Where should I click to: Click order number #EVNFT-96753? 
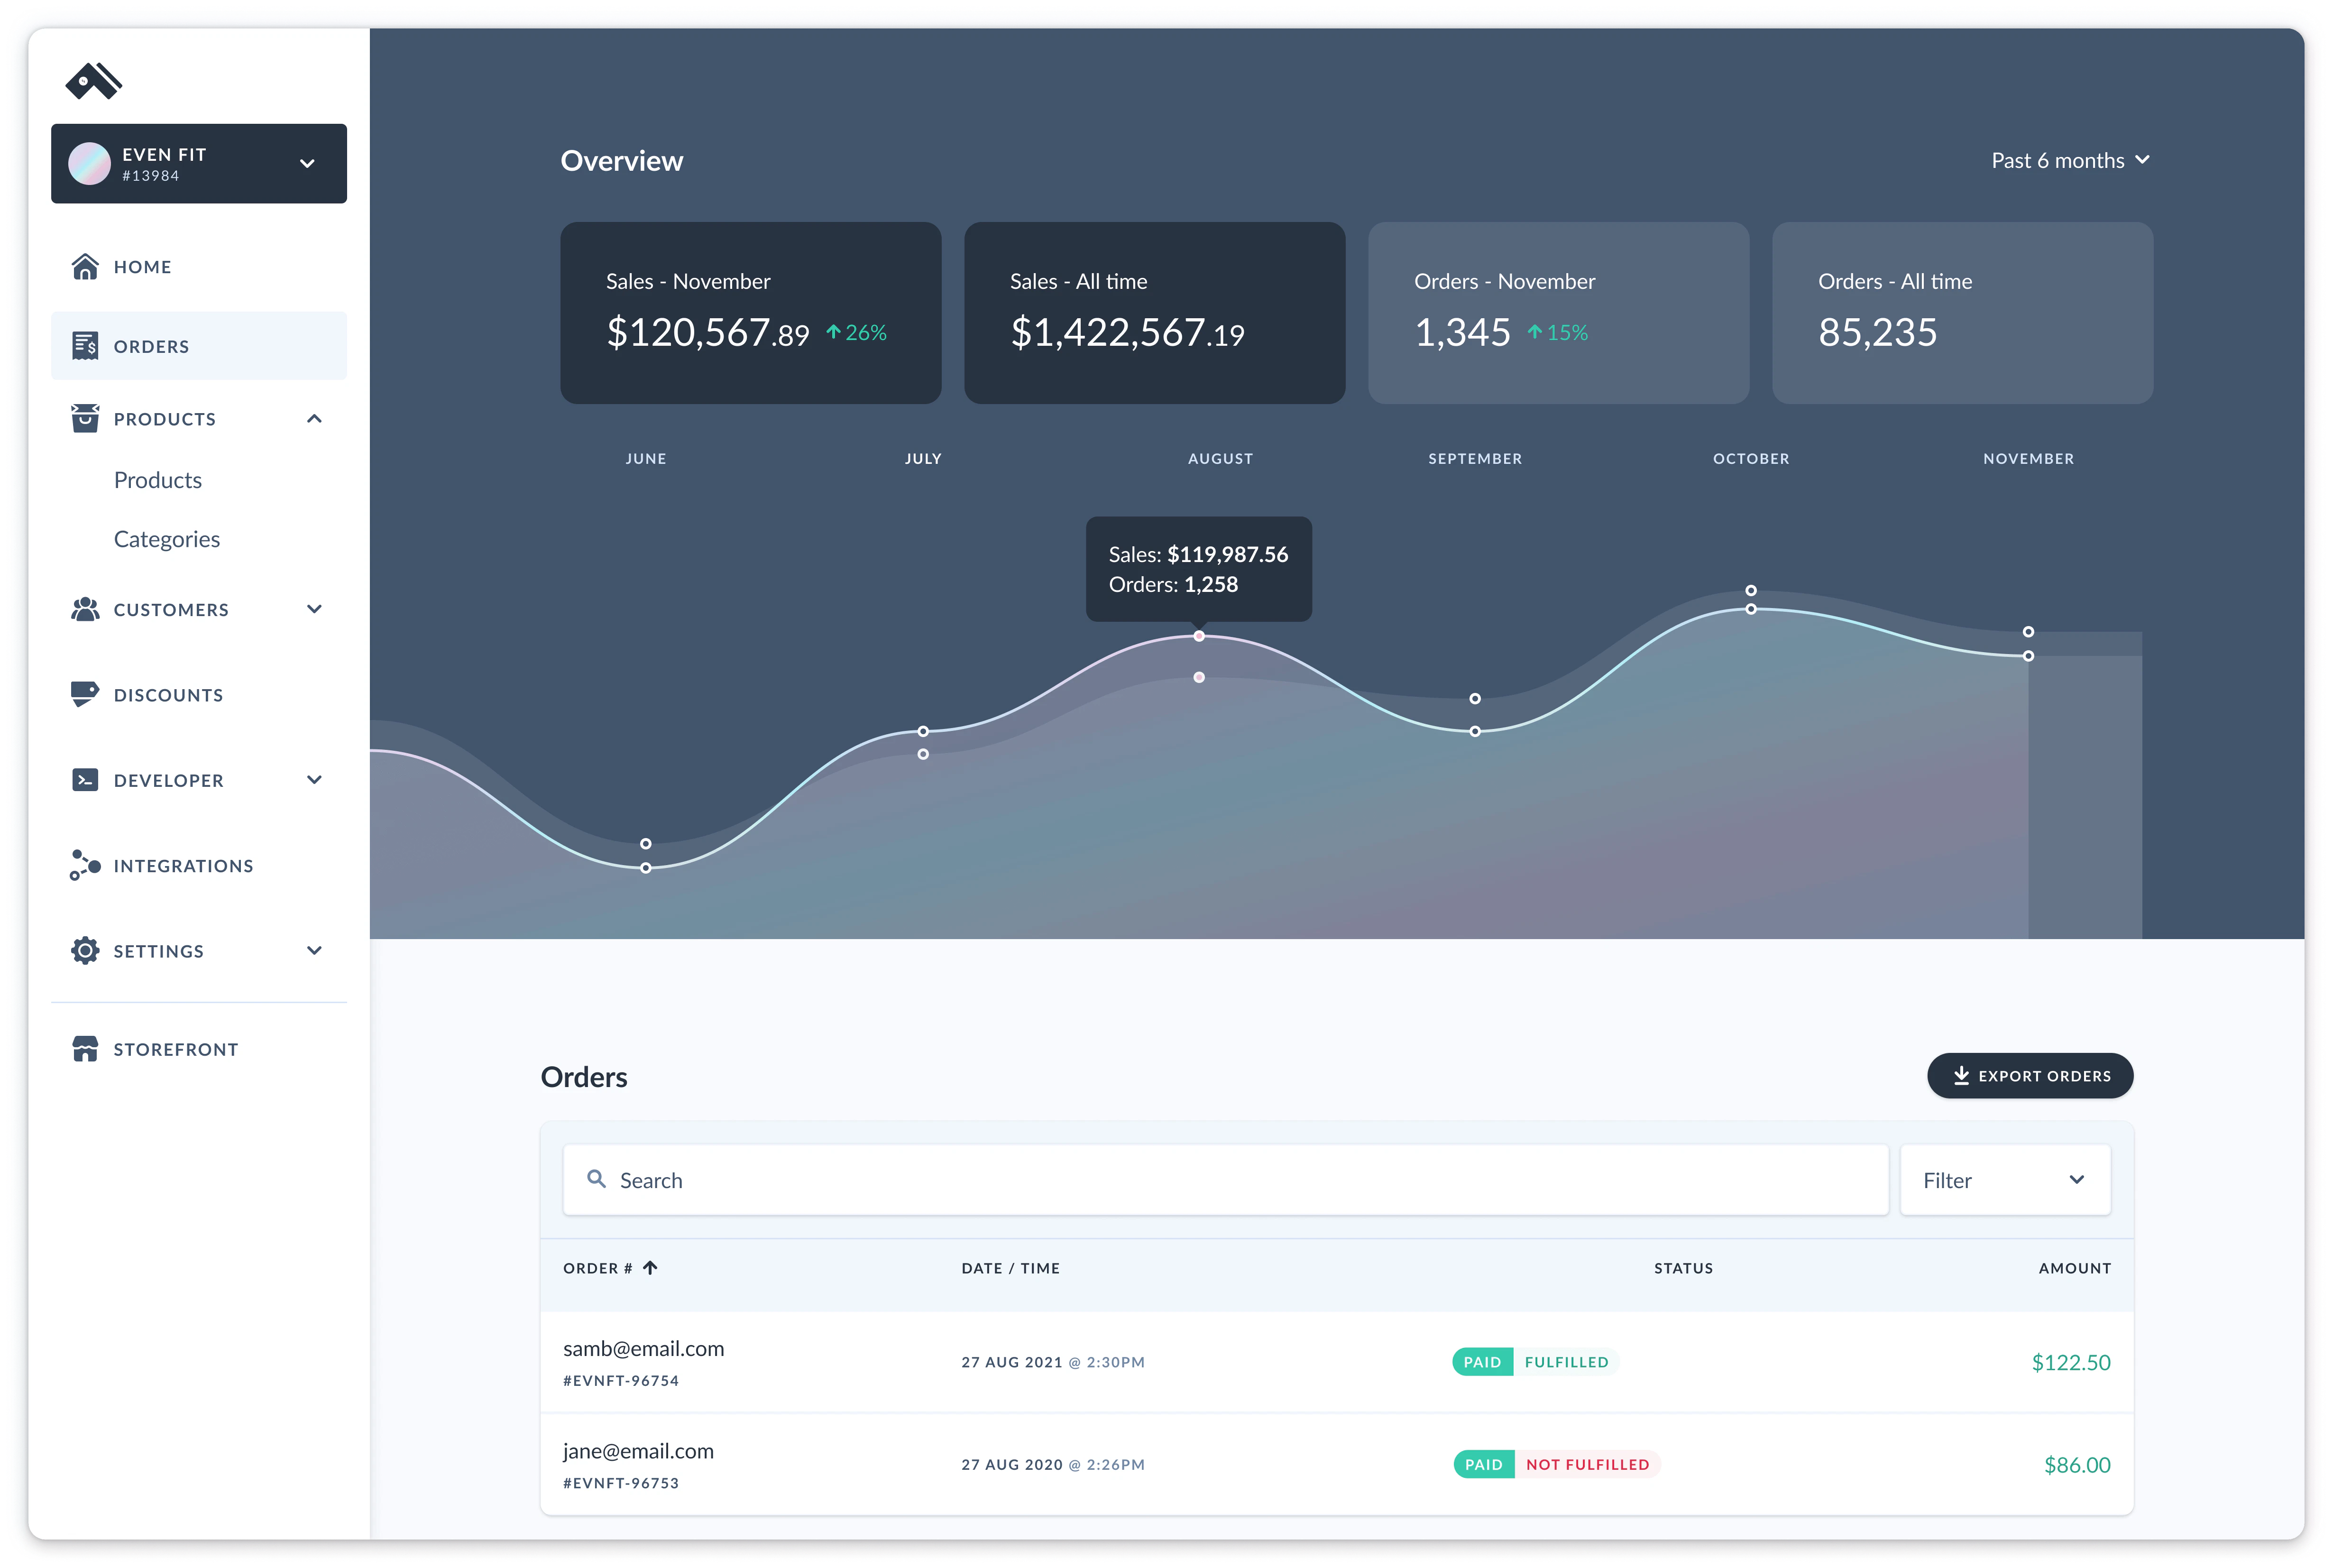[621, 1483]
